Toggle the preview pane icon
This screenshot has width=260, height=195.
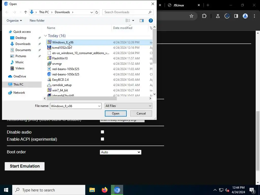tap(142, 21)
